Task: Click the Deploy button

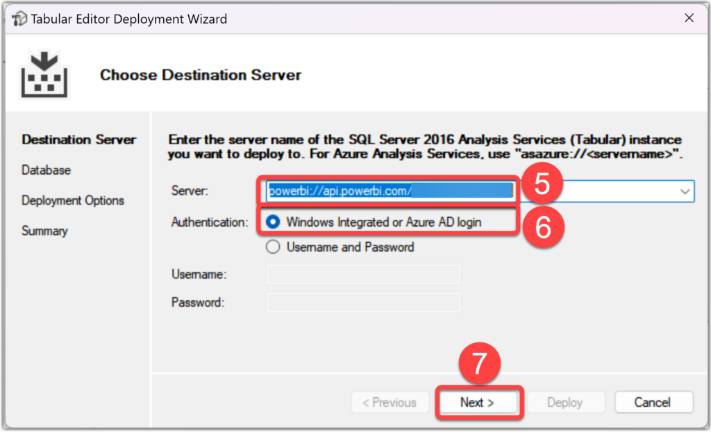Action: click(565, 402)
